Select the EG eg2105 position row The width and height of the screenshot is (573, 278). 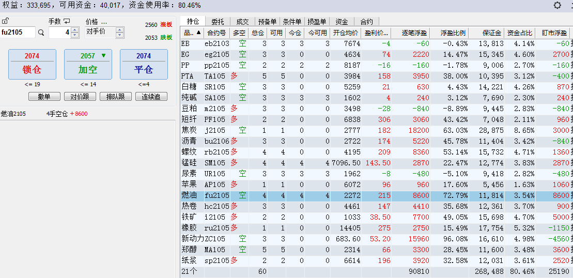(x=376, y=54)
